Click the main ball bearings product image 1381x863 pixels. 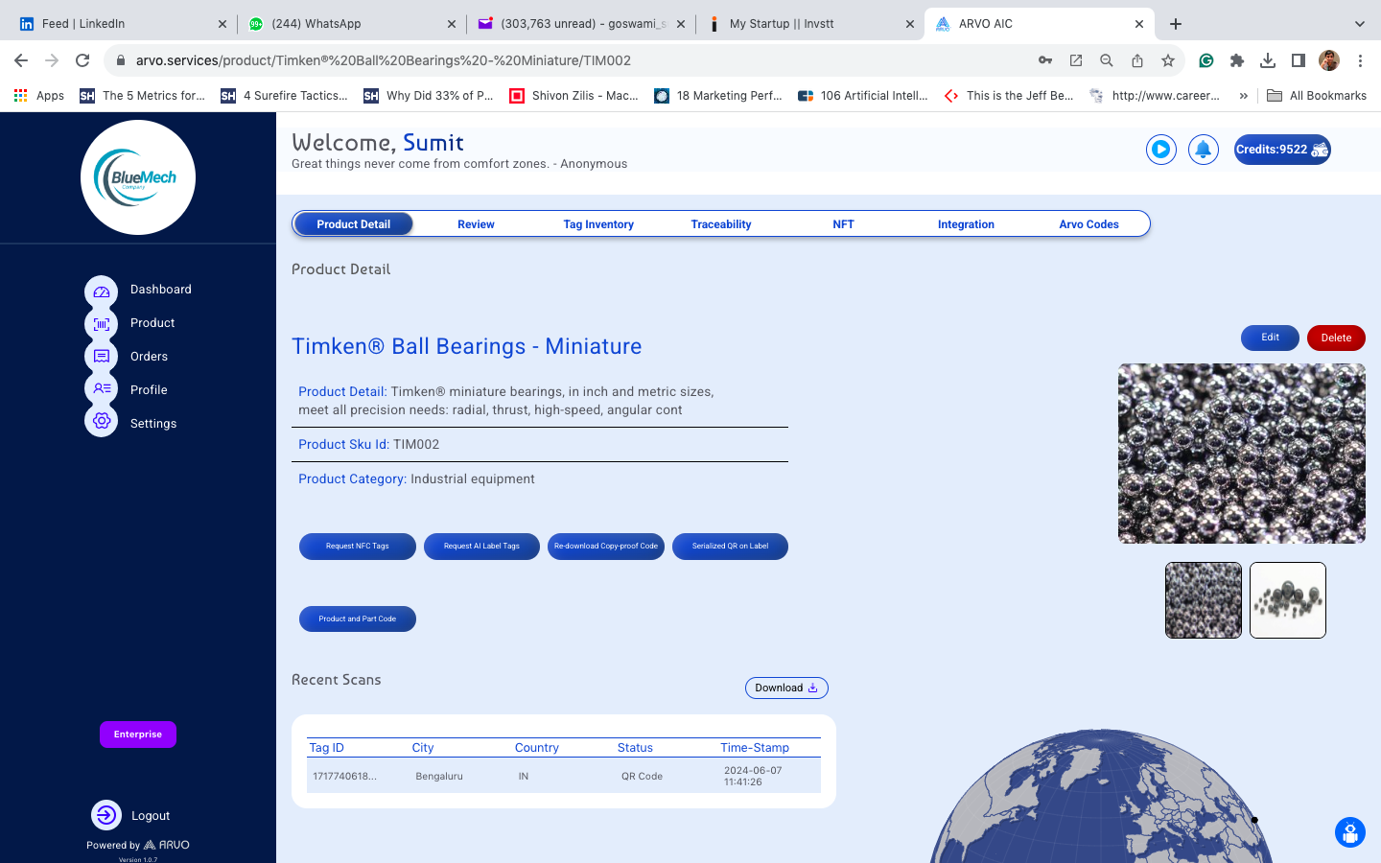click(1241, 454)
